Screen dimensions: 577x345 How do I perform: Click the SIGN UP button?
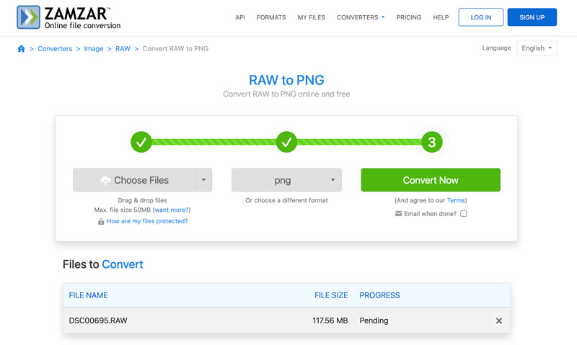coord(532,17)
